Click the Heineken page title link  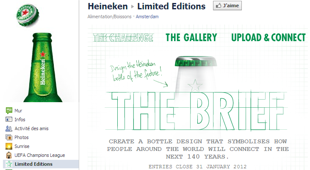pyautogui.click(x=108, y=6)
